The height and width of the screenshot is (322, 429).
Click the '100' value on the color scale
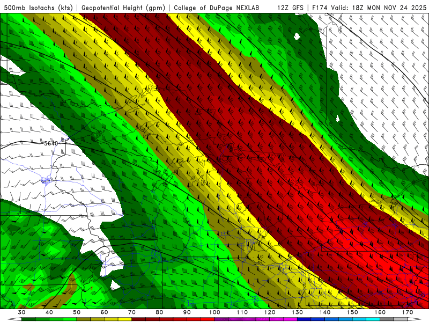click(x=215, y=312)
